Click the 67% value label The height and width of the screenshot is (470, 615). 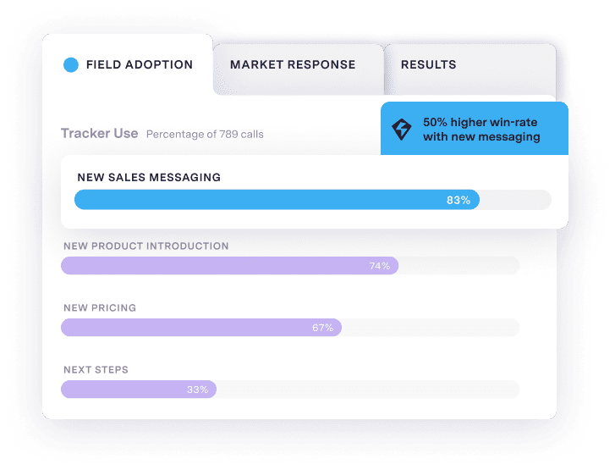coord(322,328)
